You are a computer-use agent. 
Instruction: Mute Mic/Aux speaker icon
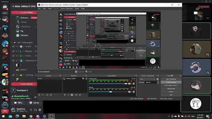(130, 92)
